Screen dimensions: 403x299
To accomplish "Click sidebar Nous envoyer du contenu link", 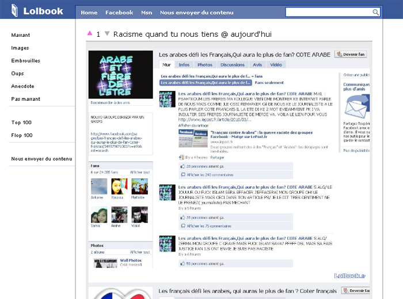I will click(x=41, y=159).
